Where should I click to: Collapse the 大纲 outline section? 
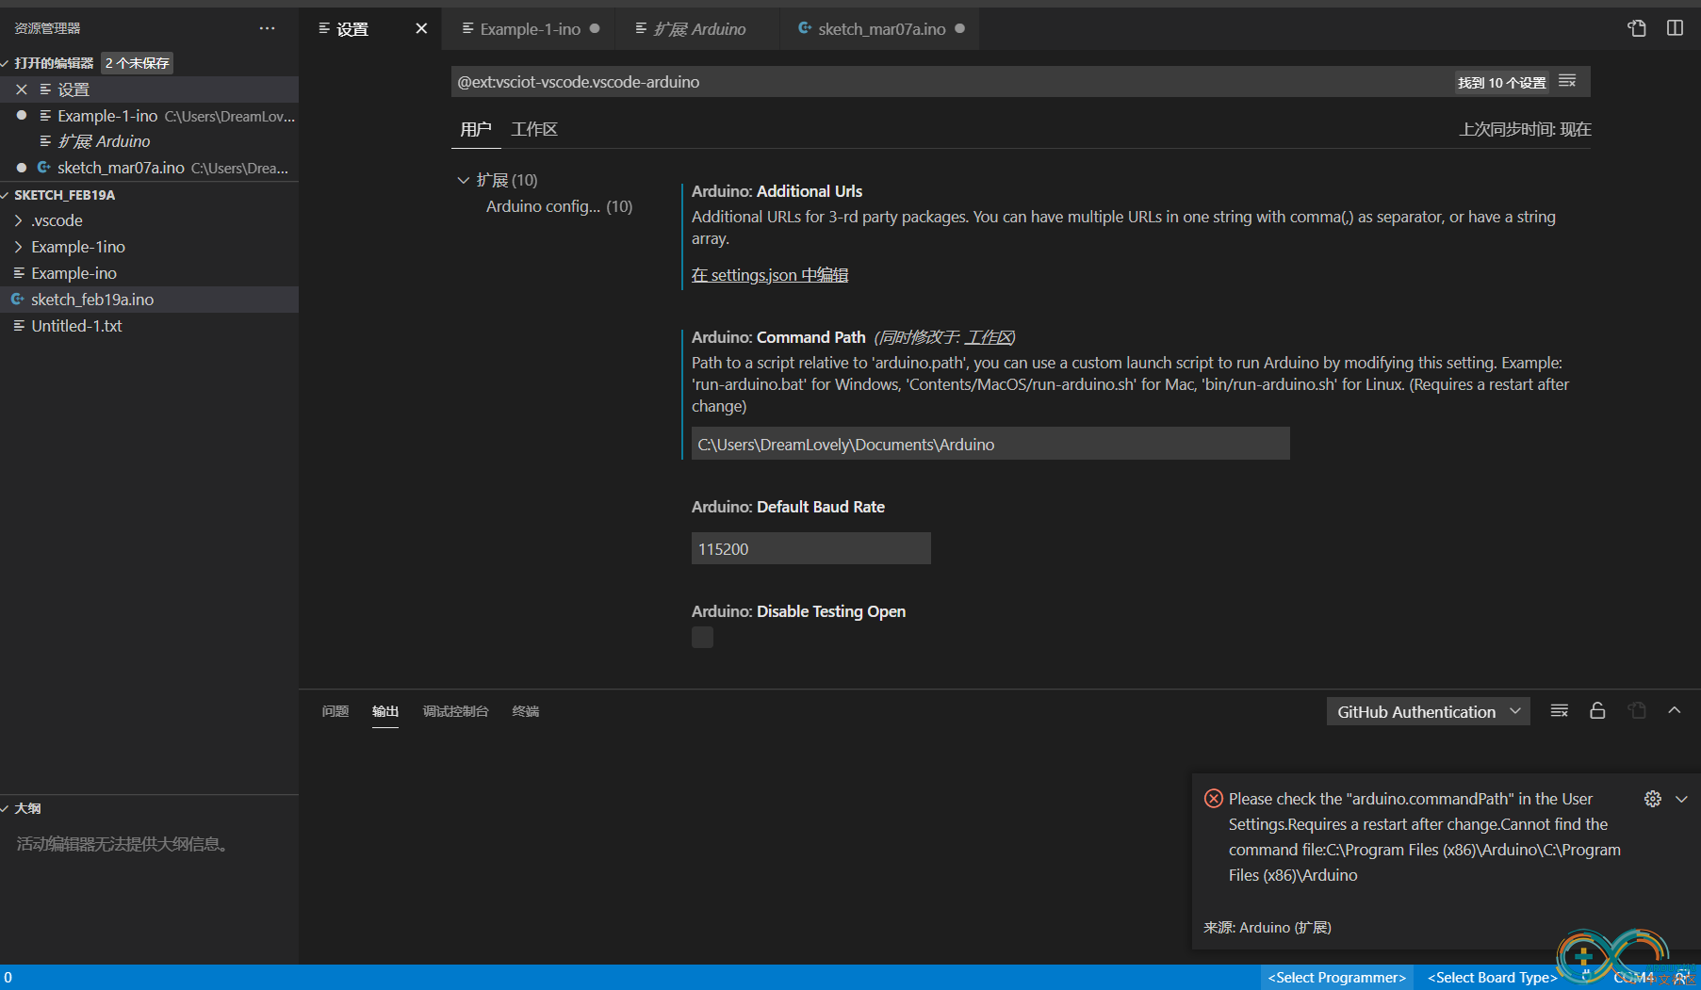tap(6, 808)
